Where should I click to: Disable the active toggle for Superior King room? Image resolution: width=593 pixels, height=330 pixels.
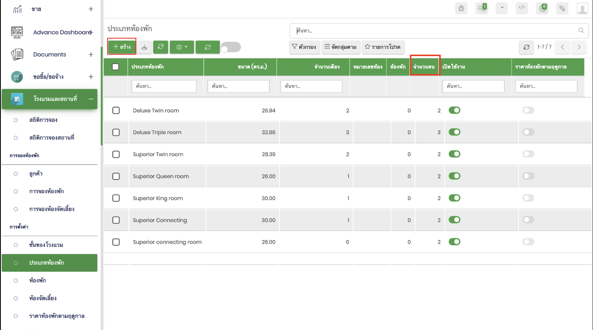pyautogui.click(x=454, y=198)
